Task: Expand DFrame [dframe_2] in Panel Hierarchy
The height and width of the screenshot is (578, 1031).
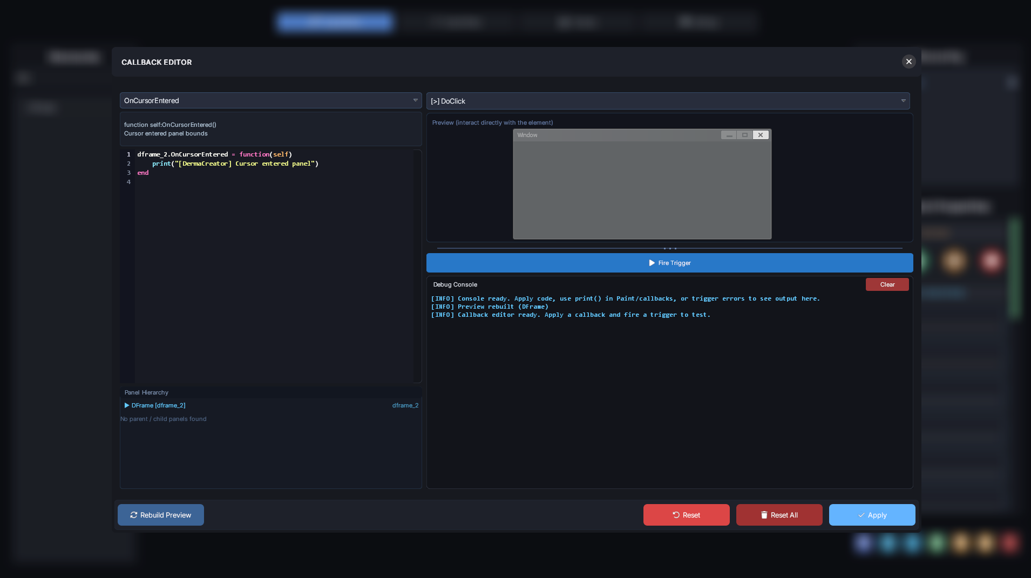Action: (x=127, y=405)
